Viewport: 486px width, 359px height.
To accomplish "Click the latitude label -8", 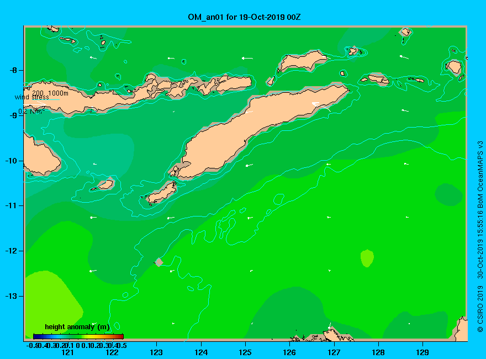I will click(13, 70).
